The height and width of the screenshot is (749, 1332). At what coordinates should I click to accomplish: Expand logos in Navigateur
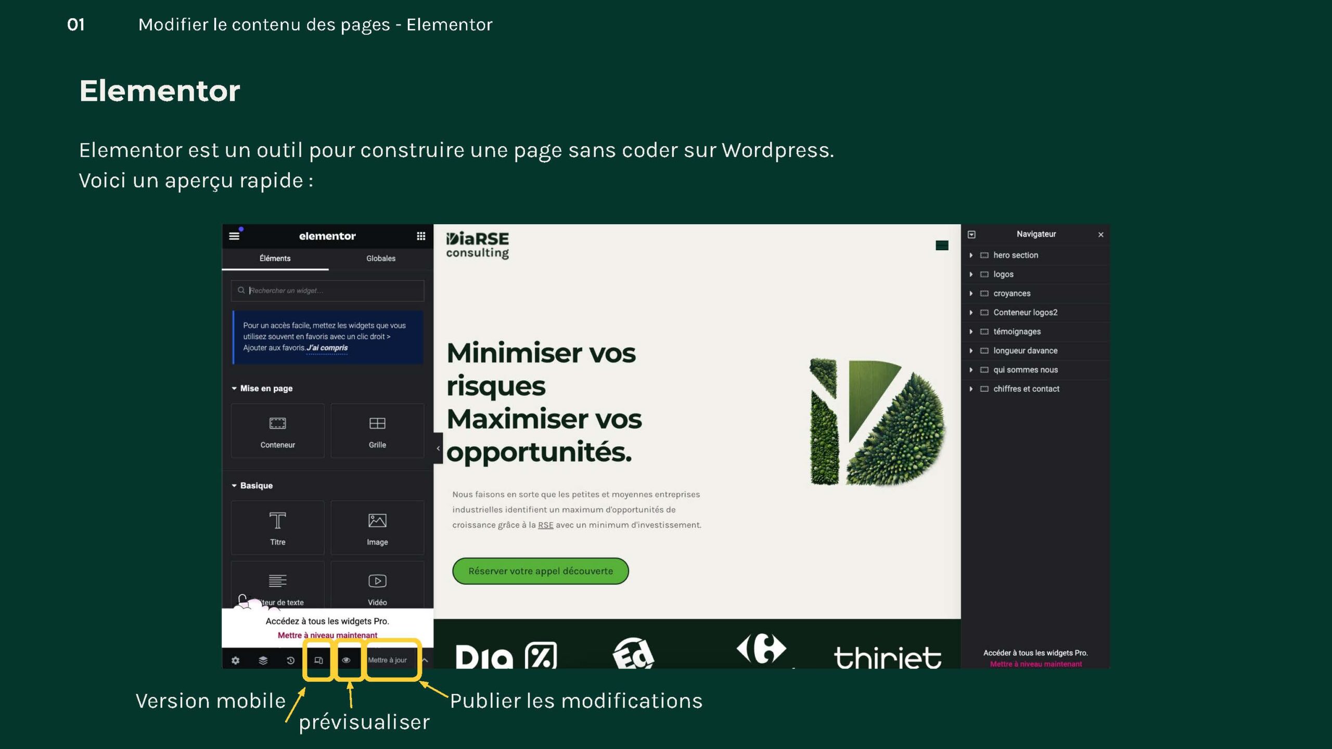971,274
